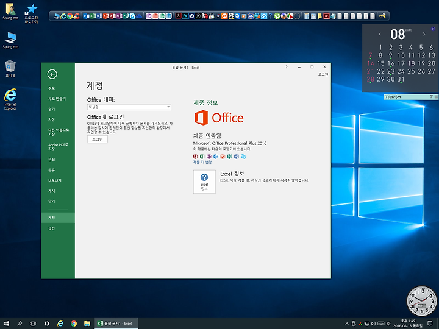
Task: Open CCleaner from the top dock
Action: click(x=76, y=16)
